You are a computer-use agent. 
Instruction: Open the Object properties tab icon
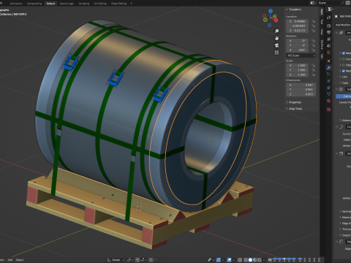[329, 61]
